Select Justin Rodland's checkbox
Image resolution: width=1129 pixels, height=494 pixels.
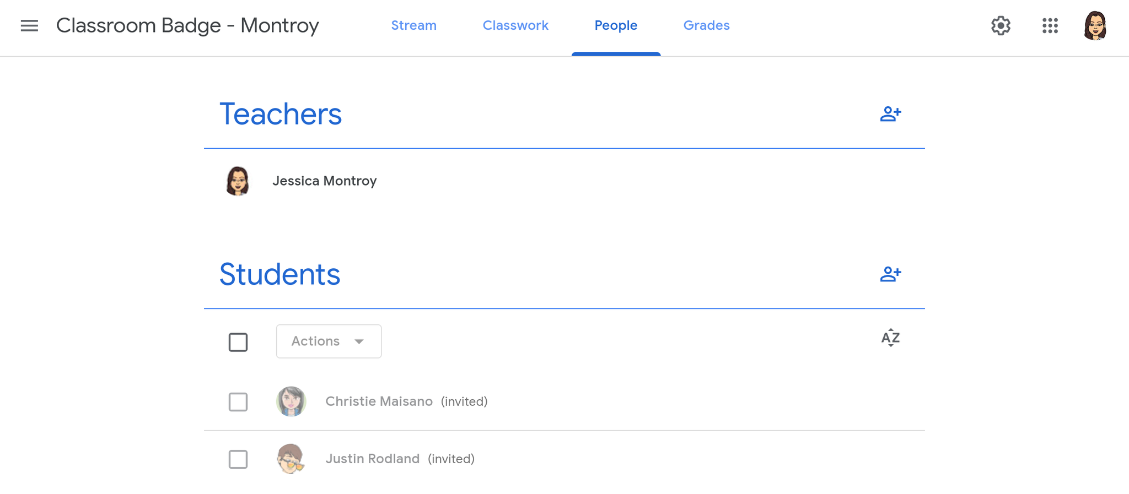click(238, 459)
